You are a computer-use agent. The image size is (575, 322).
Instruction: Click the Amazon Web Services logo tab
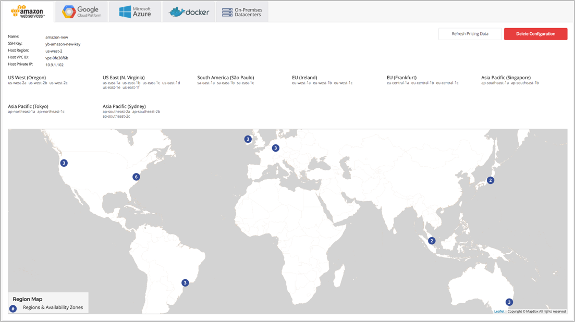point(28,11)
